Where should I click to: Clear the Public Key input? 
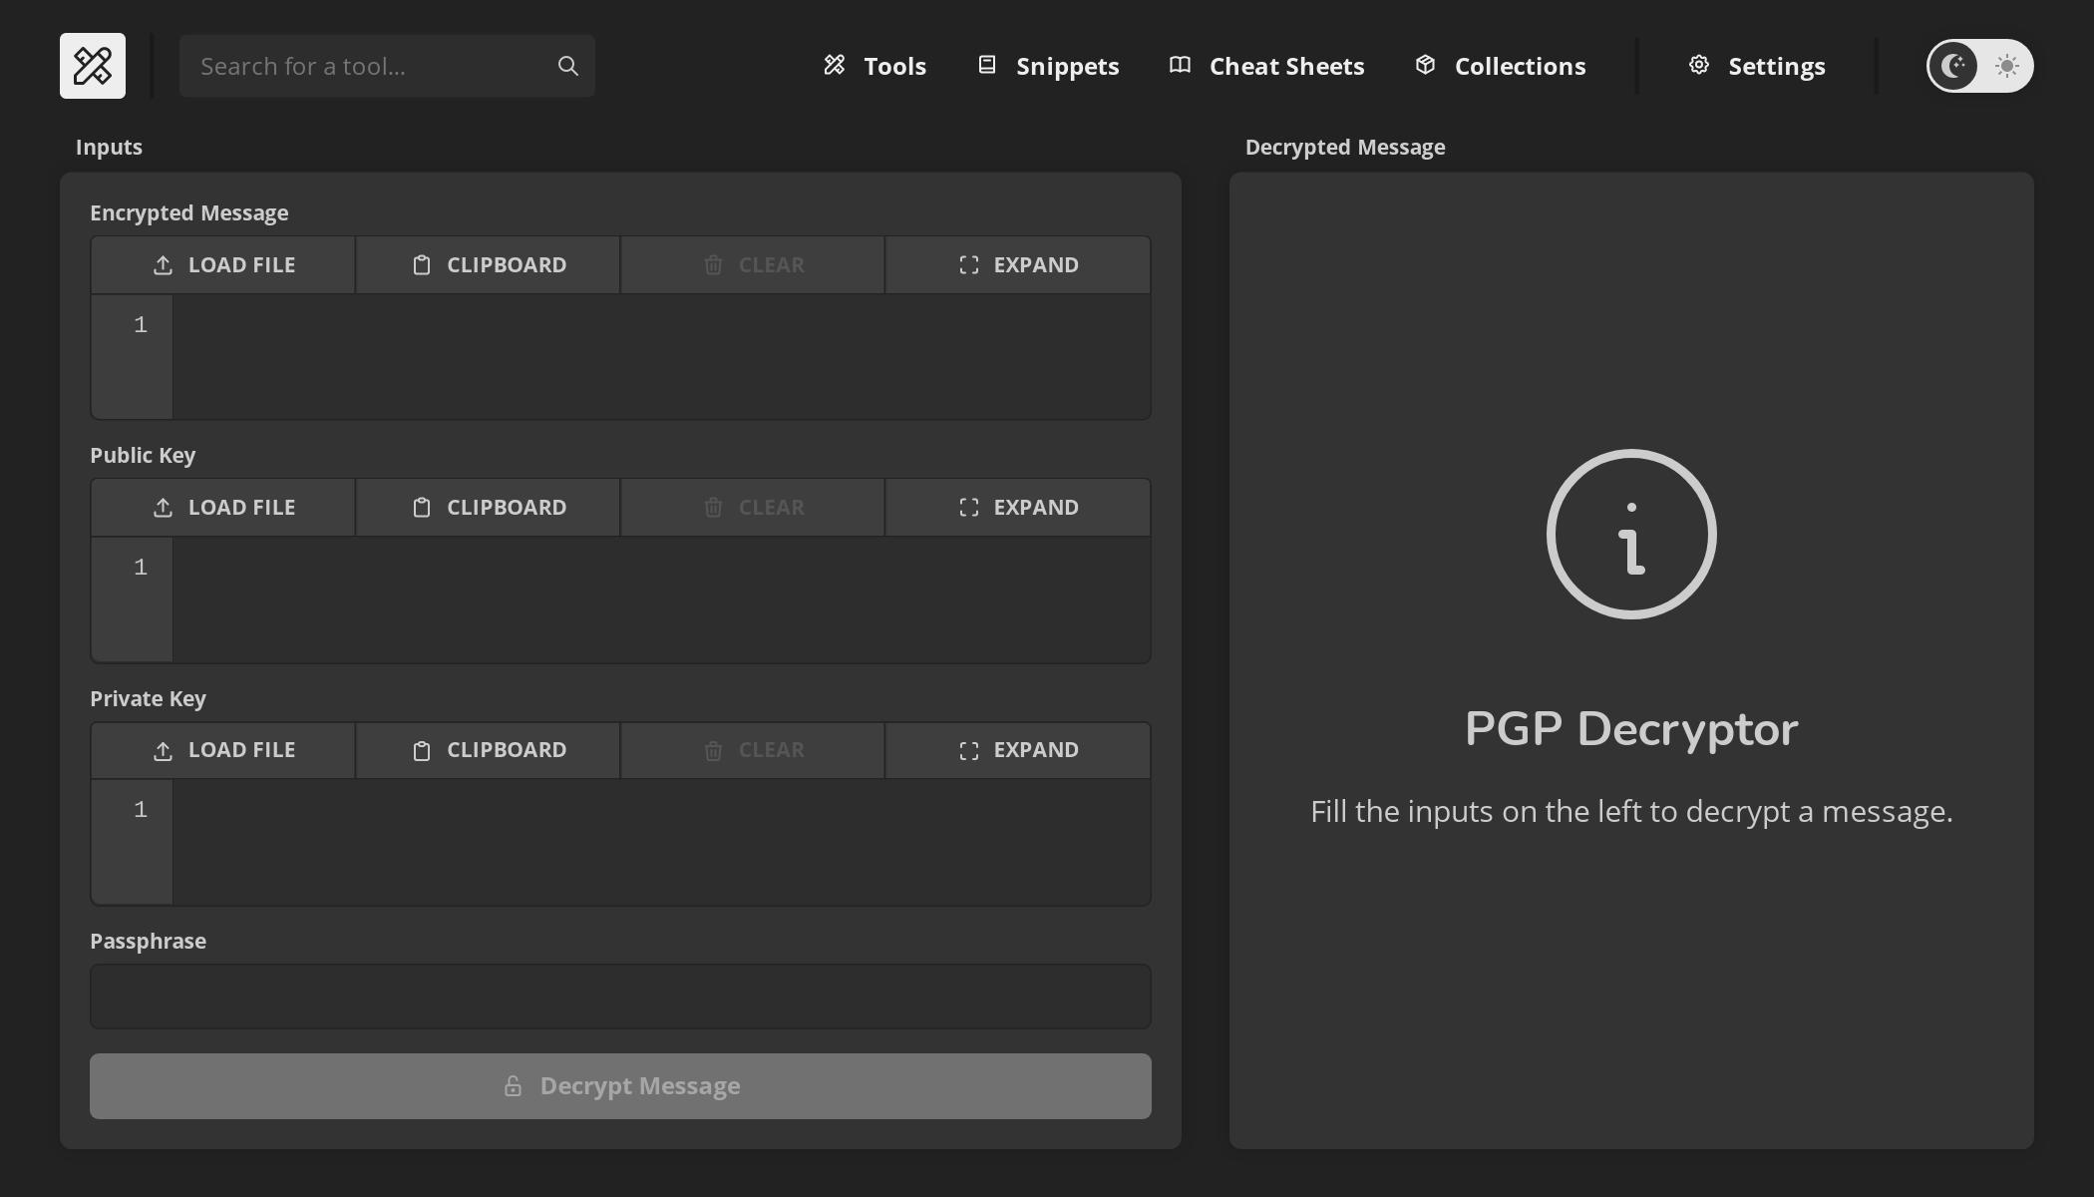click(x=753, y=508)
